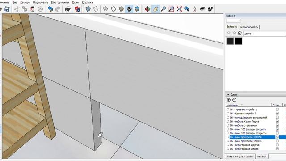Pick the black color swatch
Image resolution: width=286 pixels, height=161 pixels.
point(238,41)
